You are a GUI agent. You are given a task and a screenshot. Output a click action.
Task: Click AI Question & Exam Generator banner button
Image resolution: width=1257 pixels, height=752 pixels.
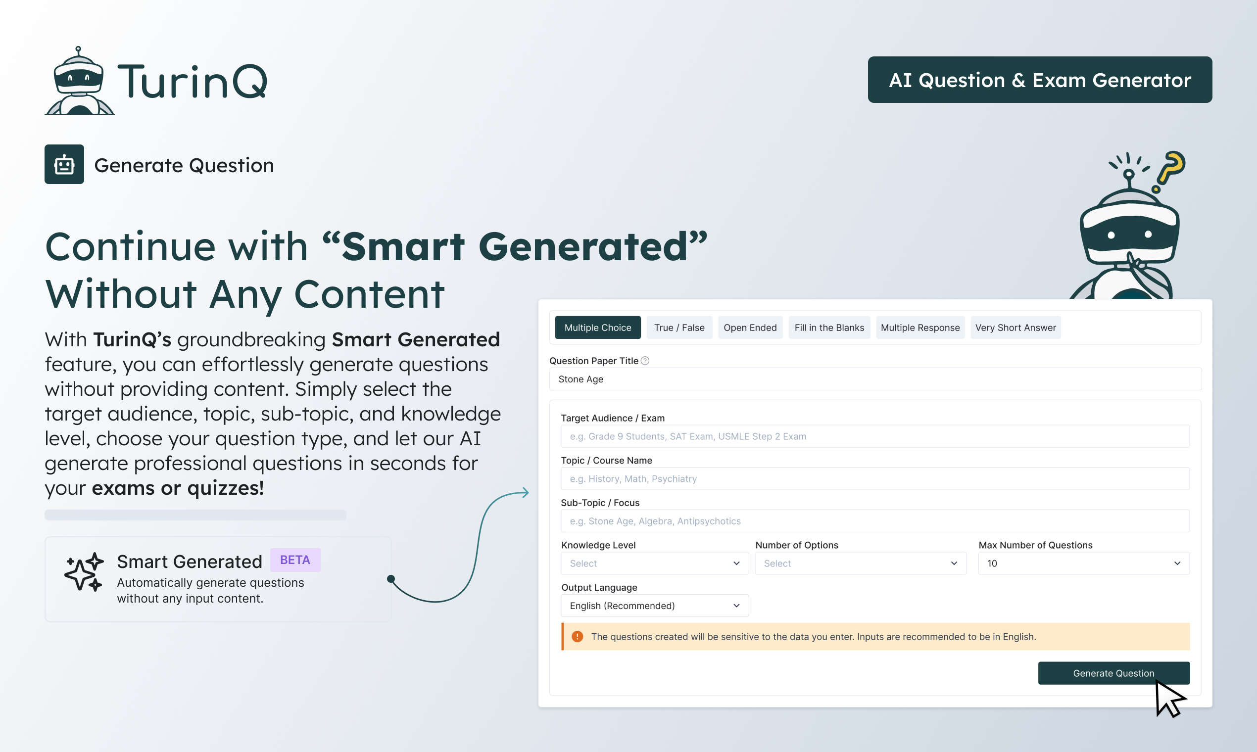(x=1040, y=80)
